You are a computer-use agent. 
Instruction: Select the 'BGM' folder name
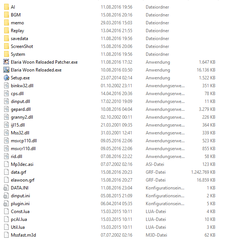[x=16, y=15]
